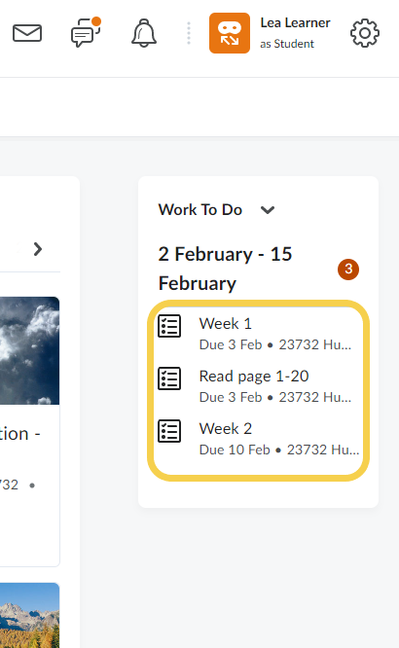Viewport: 399px width, 648px height.
Task: Click the checklist icon beside Week 2
Action: click(169, 431)
